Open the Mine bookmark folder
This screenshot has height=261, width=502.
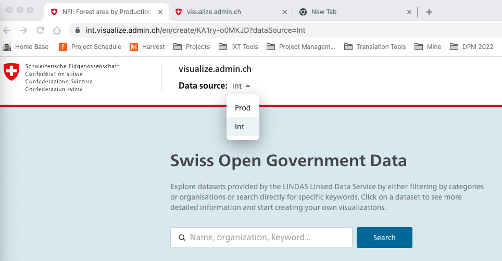pyautogui.click(x=428, y=47)
